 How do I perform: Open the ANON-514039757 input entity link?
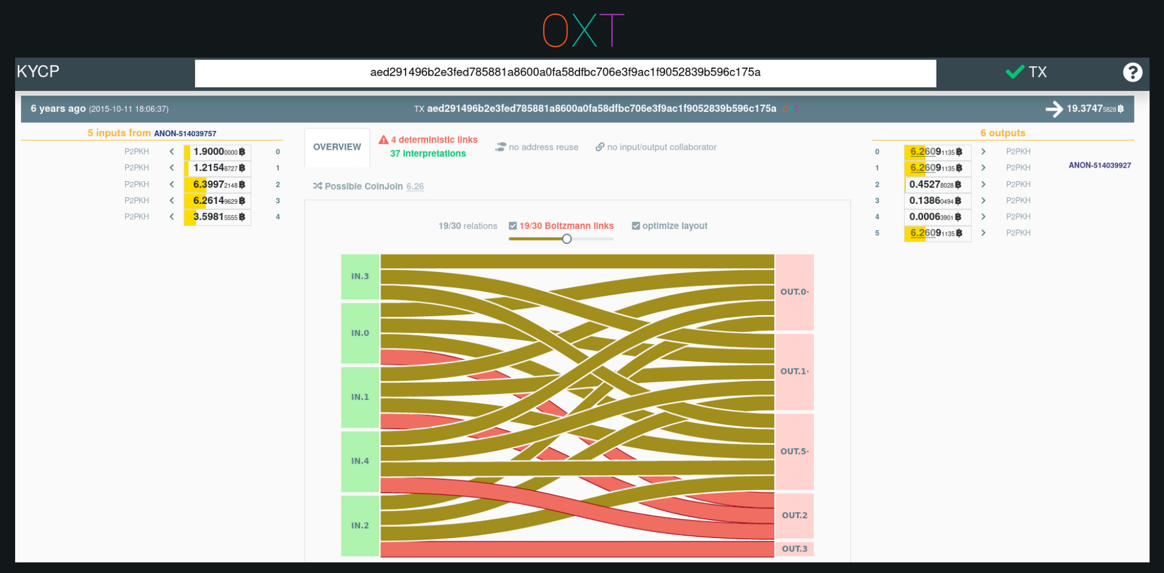(x=185, y=133)
